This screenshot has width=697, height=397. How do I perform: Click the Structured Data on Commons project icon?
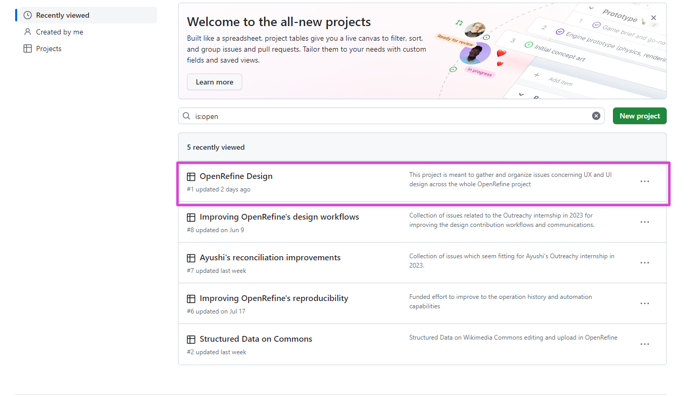(x=191, y=339)
